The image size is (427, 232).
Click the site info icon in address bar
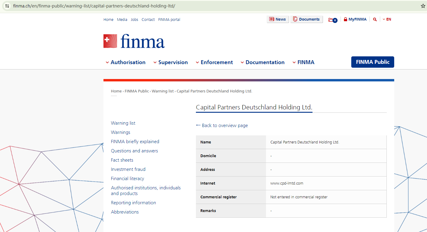pos(7,6)
